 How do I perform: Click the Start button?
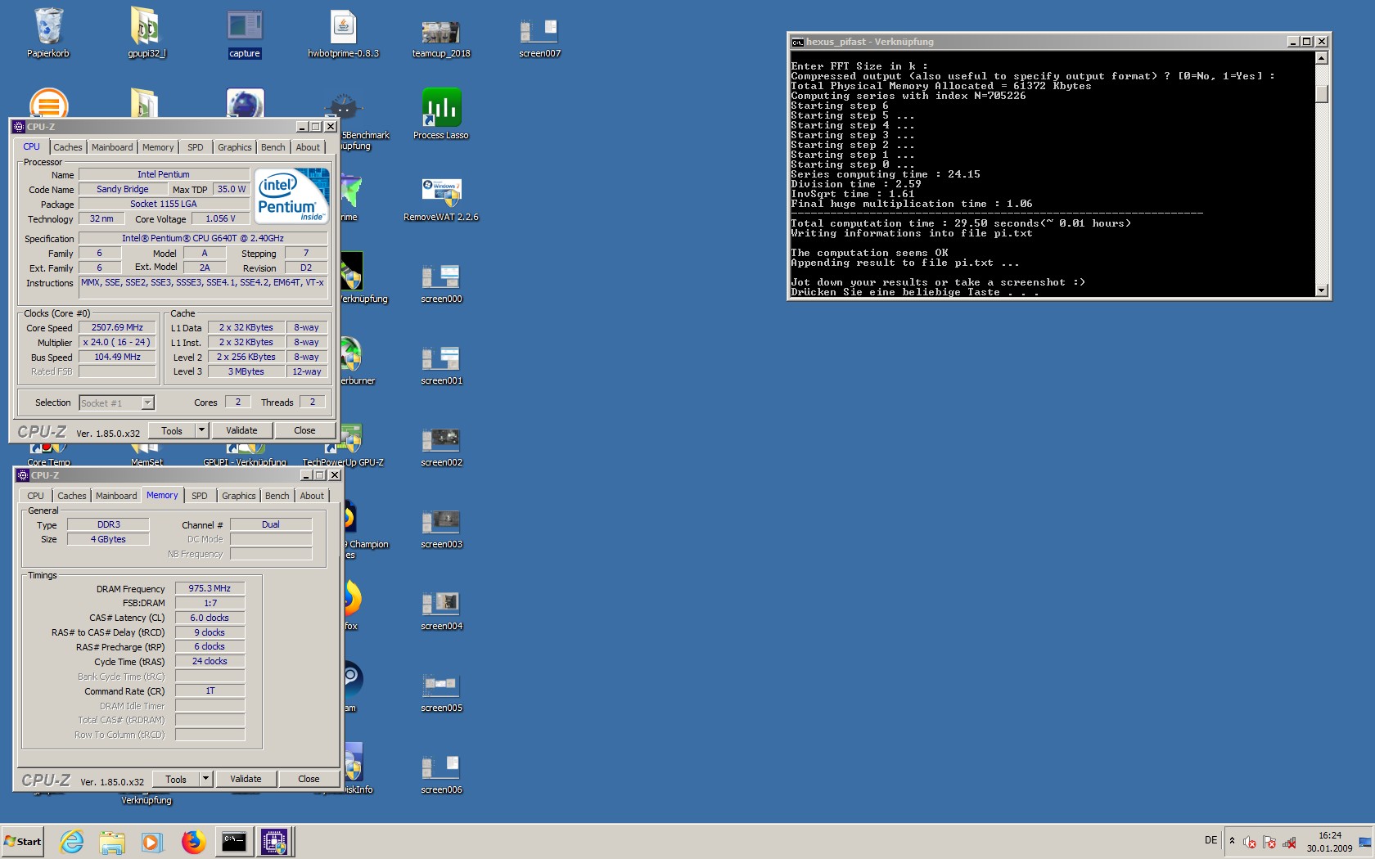23,841
